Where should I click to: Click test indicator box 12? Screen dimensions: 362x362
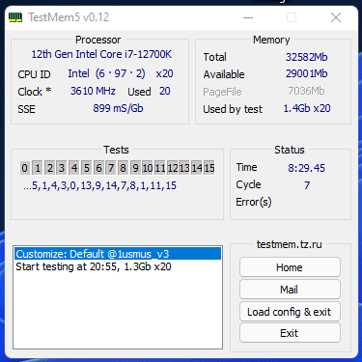click(173, 168)
